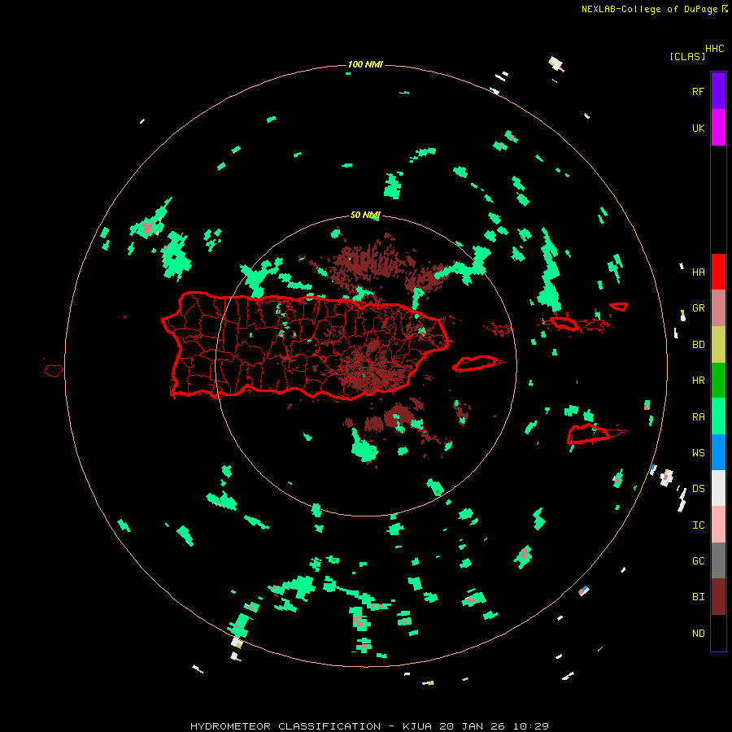
Task: Click the 'RA' legend label
Action: [698, 417]
